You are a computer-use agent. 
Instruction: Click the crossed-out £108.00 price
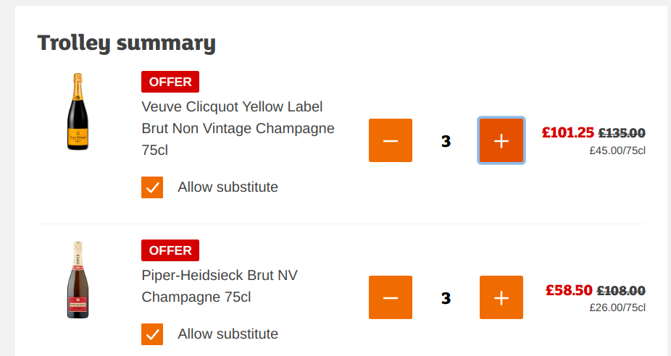pyautogui.click(x=621, y=291)
